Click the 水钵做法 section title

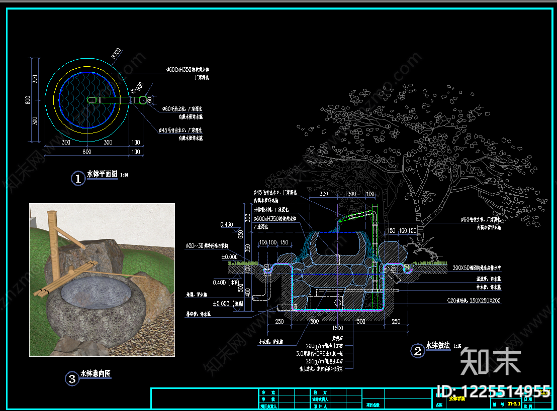(x=438, y=345)
